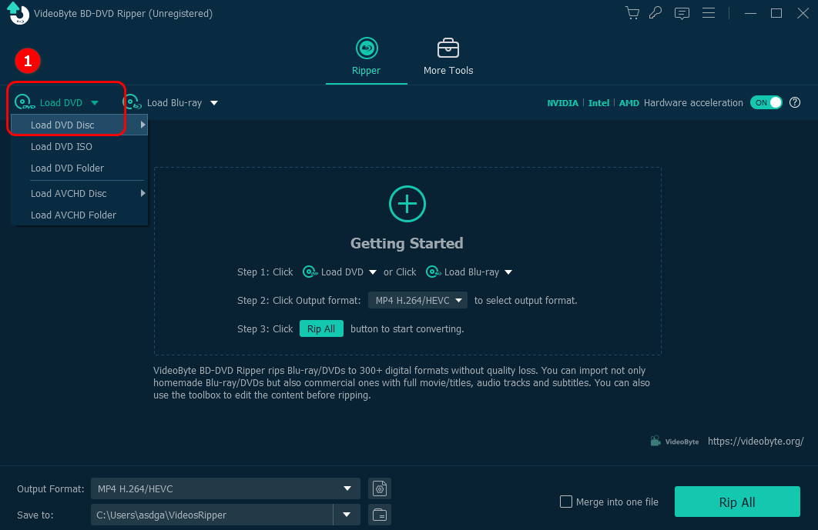This screenshot has height=530, width=818.
Task: Open the save folder browse icon
Action: (380, 515)
